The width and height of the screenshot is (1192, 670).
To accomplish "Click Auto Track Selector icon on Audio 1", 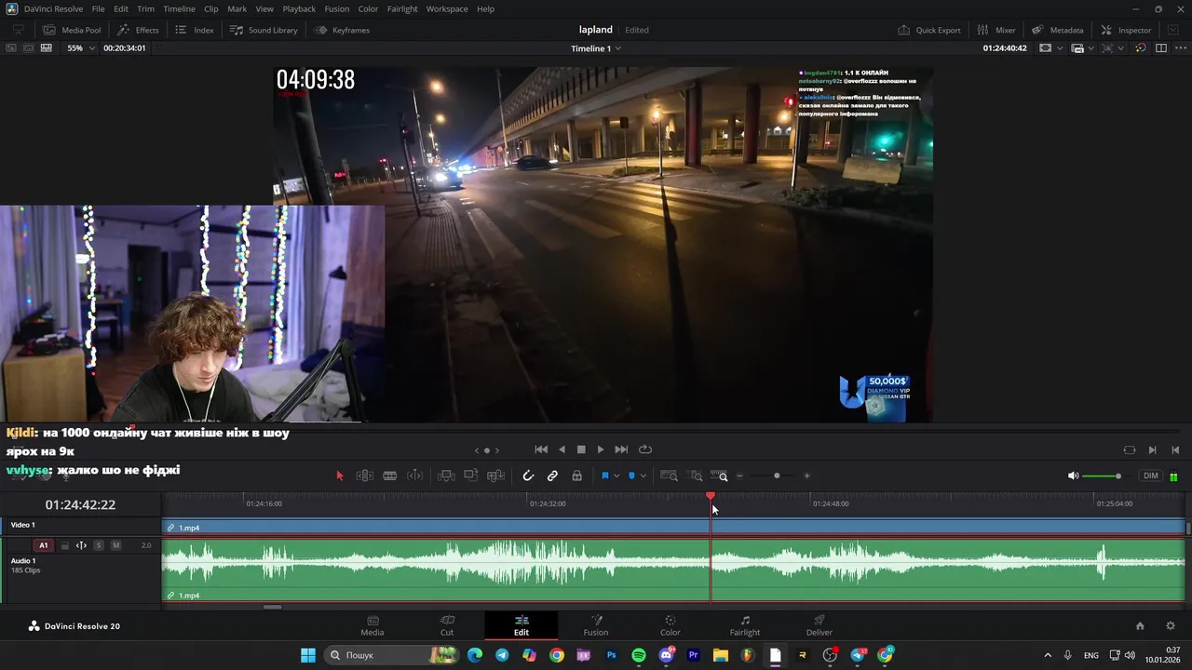I will (81, 545).
